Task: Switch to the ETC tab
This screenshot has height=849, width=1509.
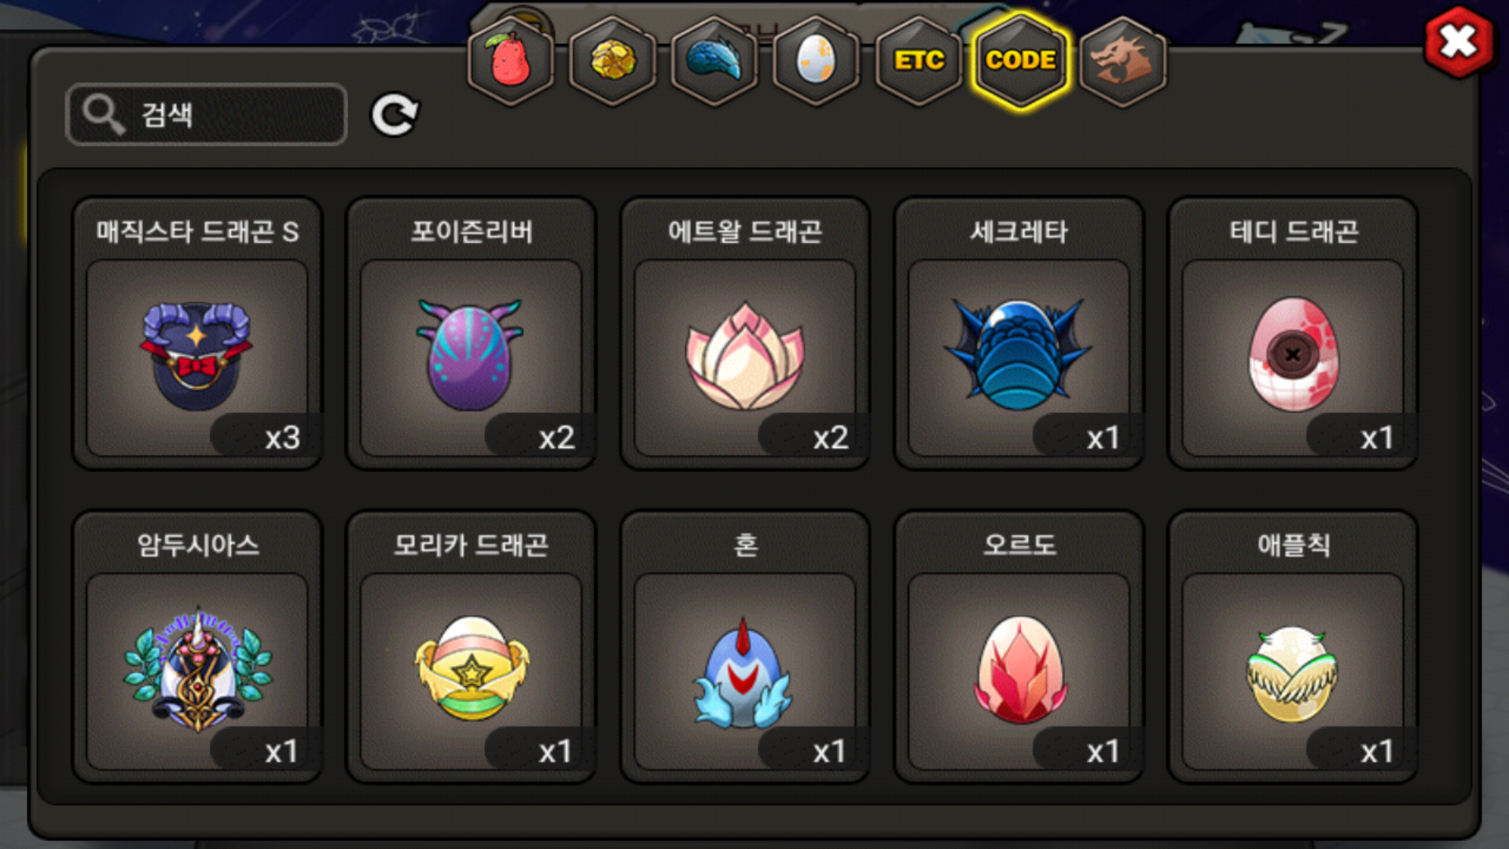Action: pos(919,61)
